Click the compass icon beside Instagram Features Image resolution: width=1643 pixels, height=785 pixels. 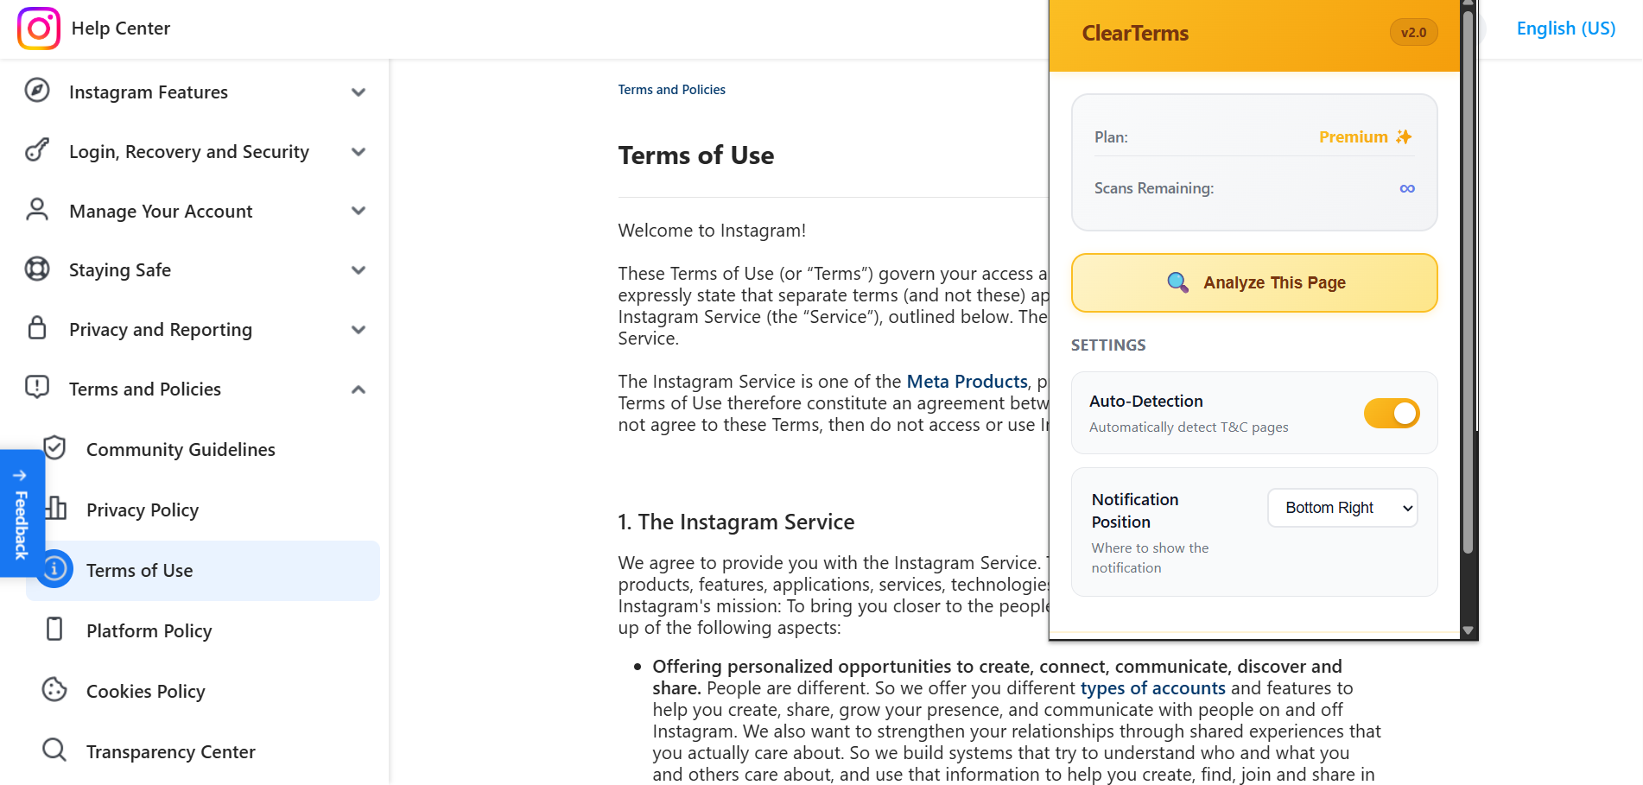point(37,90)
